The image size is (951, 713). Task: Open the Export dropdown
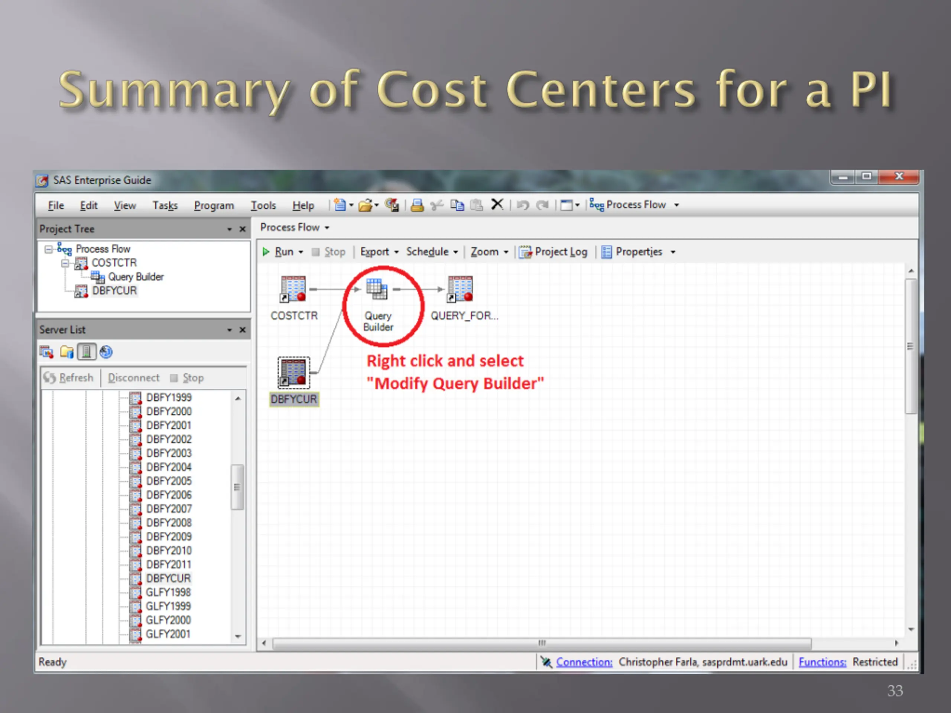[x=379, y=252]
